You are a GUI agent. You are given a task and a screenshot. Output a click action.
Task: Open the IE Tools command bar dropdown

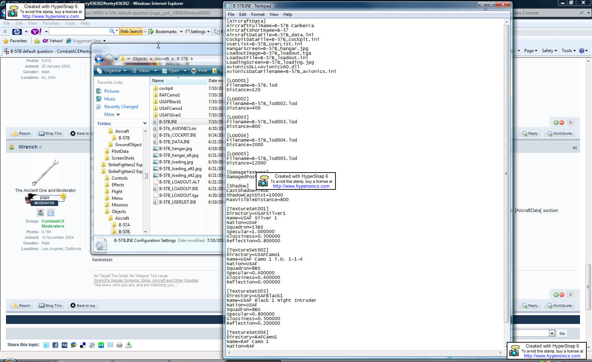click(568, 51)
